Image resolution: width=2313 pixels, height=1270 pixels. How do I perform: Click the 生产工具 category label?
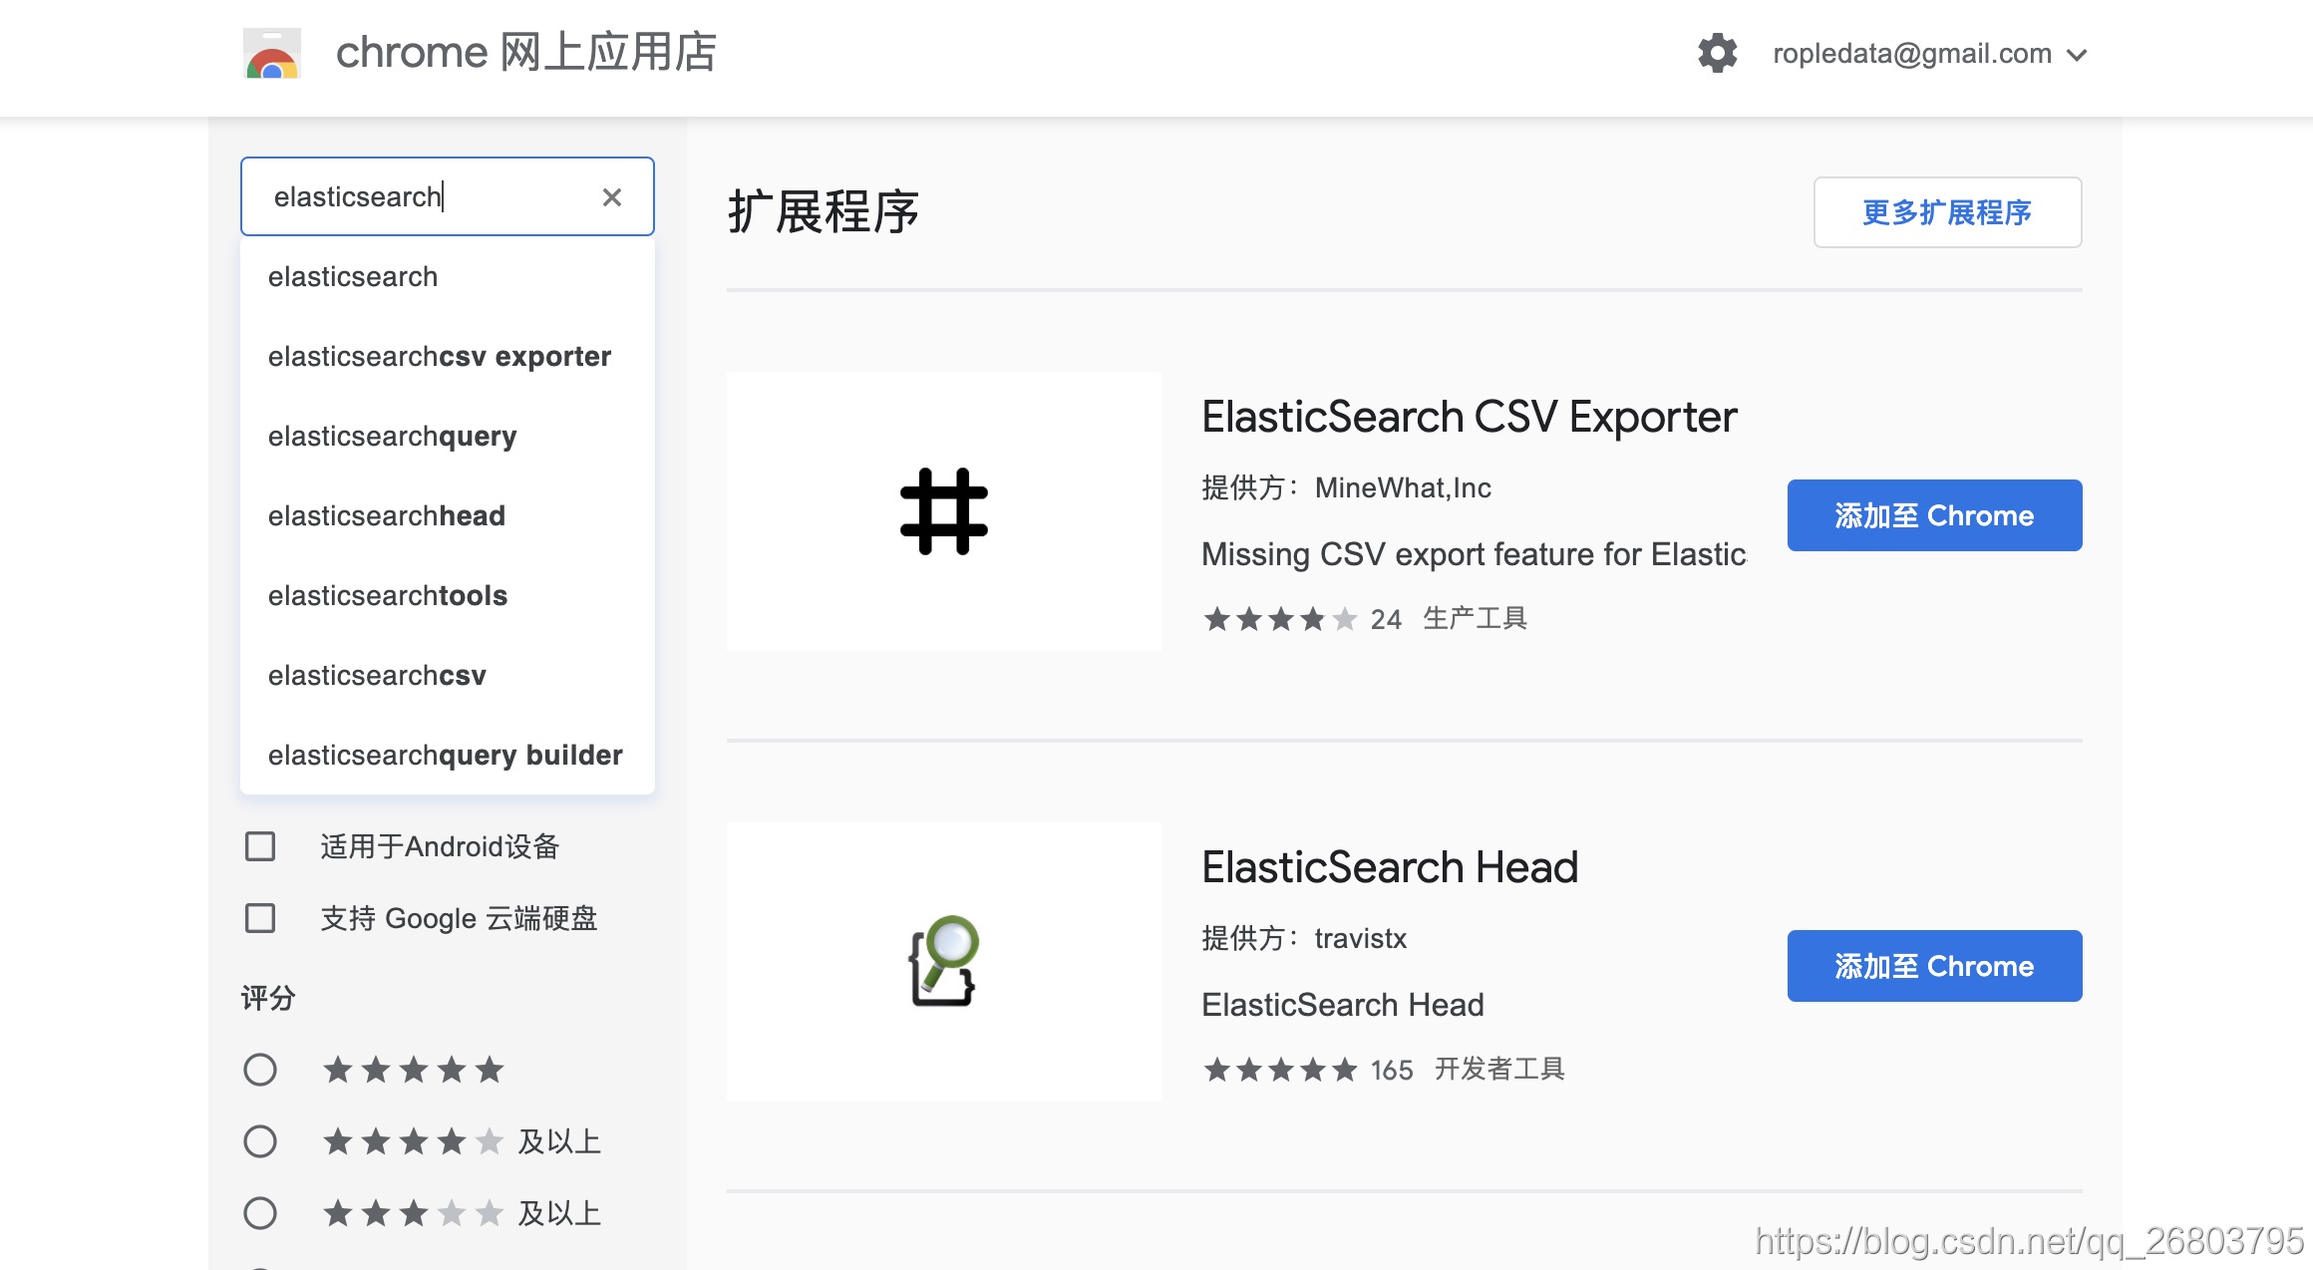(1475, 618)
